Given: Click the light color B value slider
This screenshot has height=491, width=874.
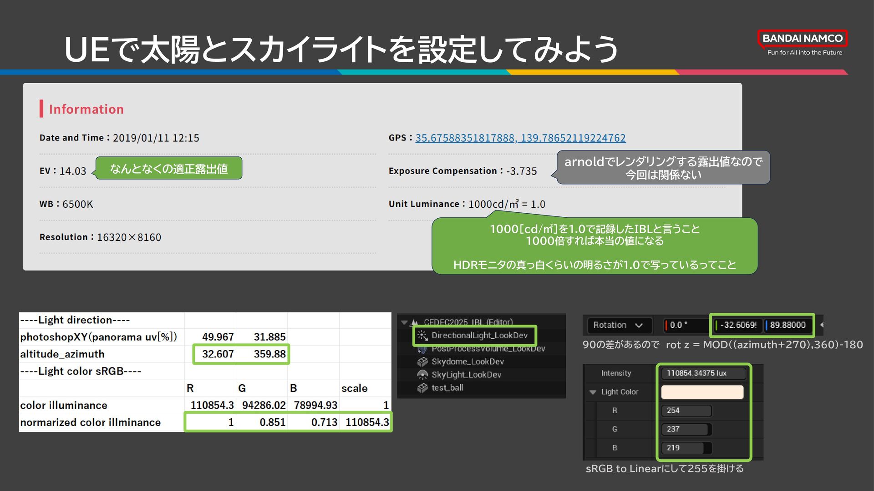Looking at the screenshot, I should coord(686,448).
